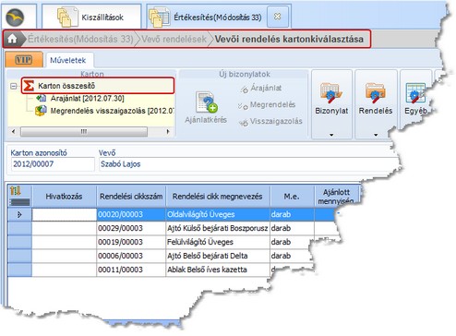This screenshot has width=456, height=336.
Task: Click the Árajánlat new document button
Action: click(261, 88)
